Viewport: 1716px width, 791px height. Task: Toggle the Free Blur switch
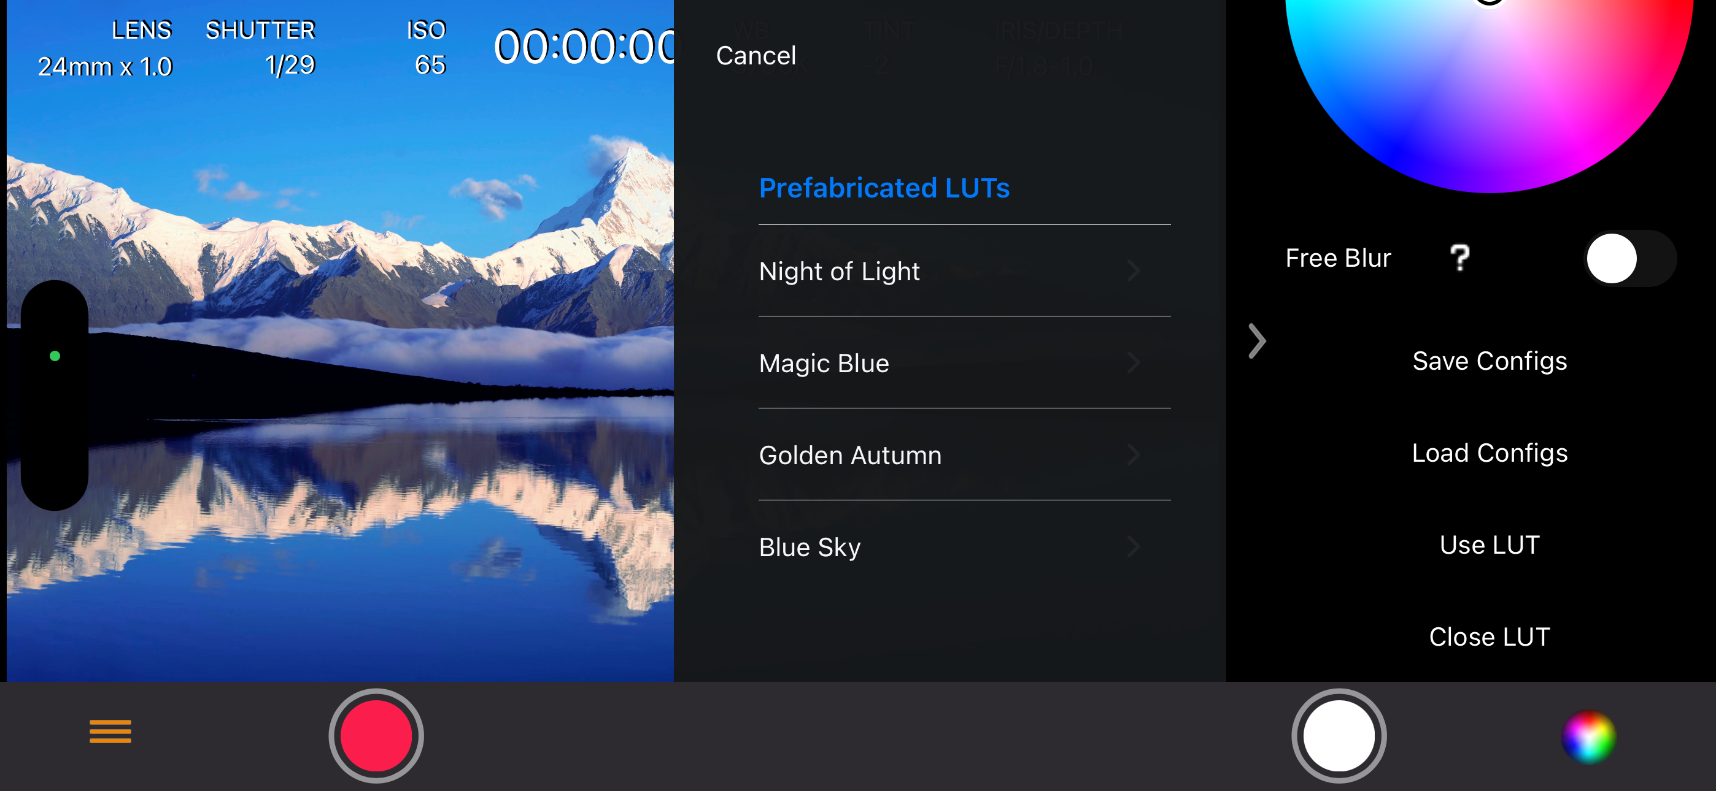pyautogui.click(x=1629, y=258)
